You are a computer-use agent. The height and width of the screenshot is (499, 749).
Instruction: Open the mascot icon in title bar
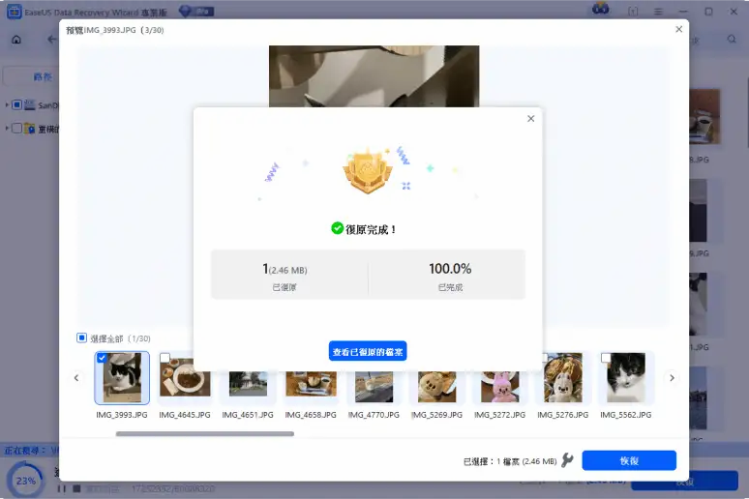pyautogui.click(x=599, y=10)
